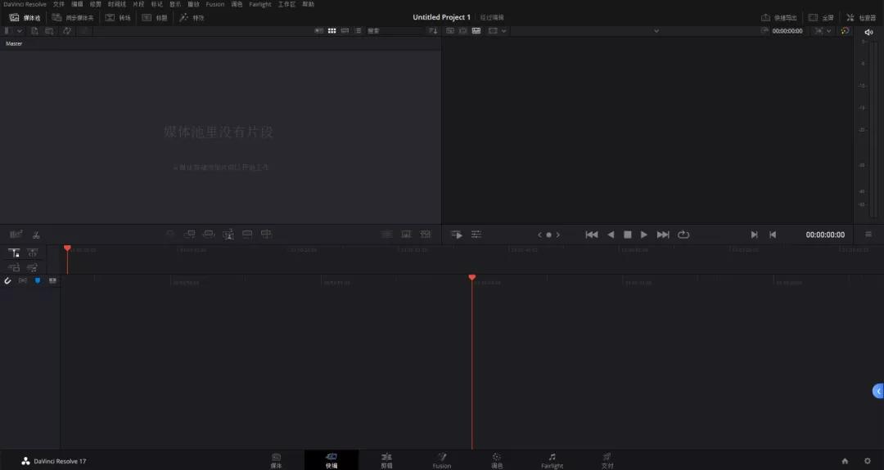Select the split clip scissors tool
Viewport: 884px width, 470px height.
point(36,235)
